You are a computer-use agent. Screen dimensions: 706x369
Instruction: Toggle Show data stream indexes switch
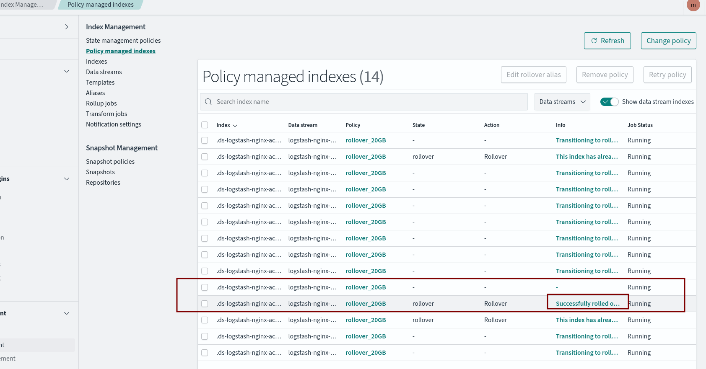click(609, 102)
